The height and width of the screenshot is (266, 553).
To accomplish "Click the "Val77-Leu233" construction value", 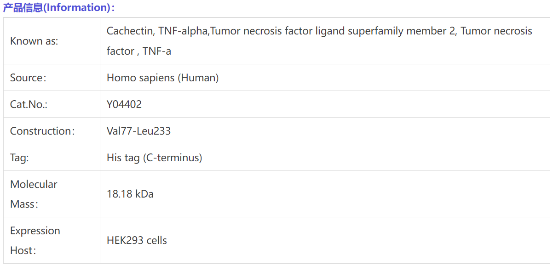I will pos(138,131).
